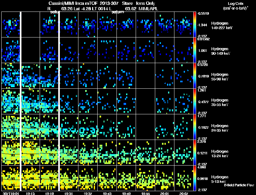Select the Hydrogen 24-35 keV panel at 19:37
The image size is (256, 195).
(x=88, y=127)
